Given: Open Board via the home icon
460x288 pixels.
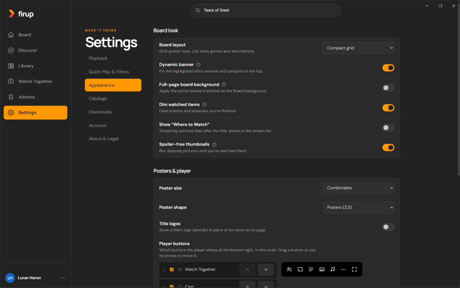Looking at the screenshot, I should 11,35.
